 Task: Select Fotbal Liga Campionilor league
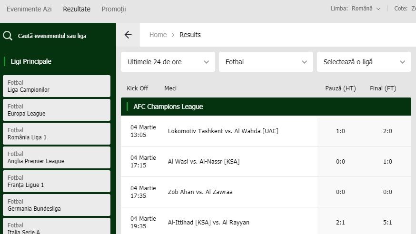coord(57,86)
